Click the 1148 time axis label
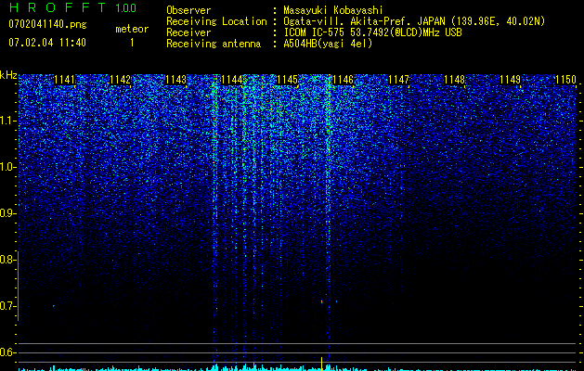Image resolution: width=584 pixels, height=371 pixels. pyautogui.click(x=454, y=80)
